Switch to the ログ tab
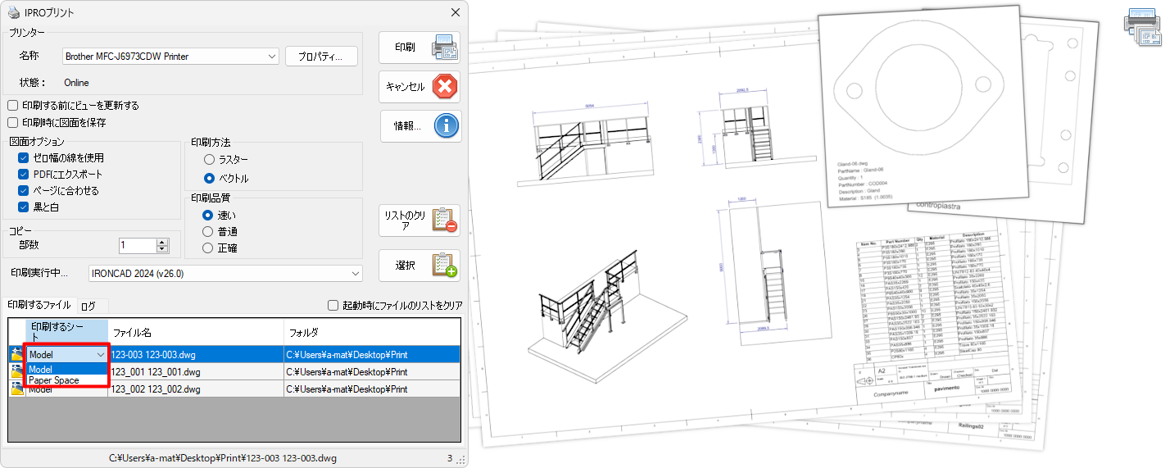Viewport: 1170px width, 468px height. 88,306
